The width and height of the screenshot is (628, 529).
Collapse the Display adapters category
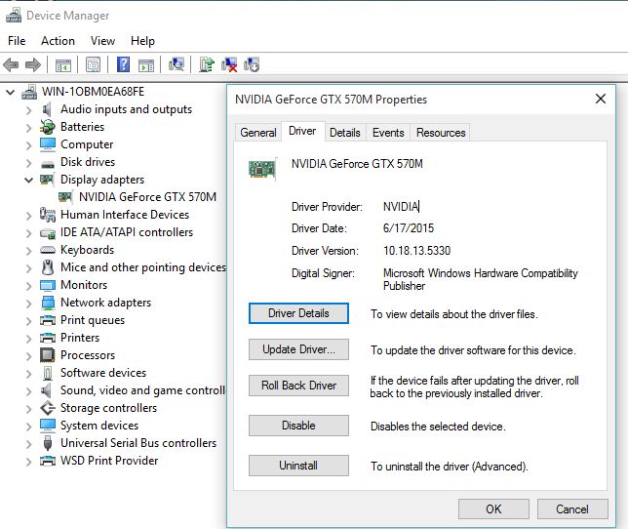pyautogui.click(x=28, y=180)
